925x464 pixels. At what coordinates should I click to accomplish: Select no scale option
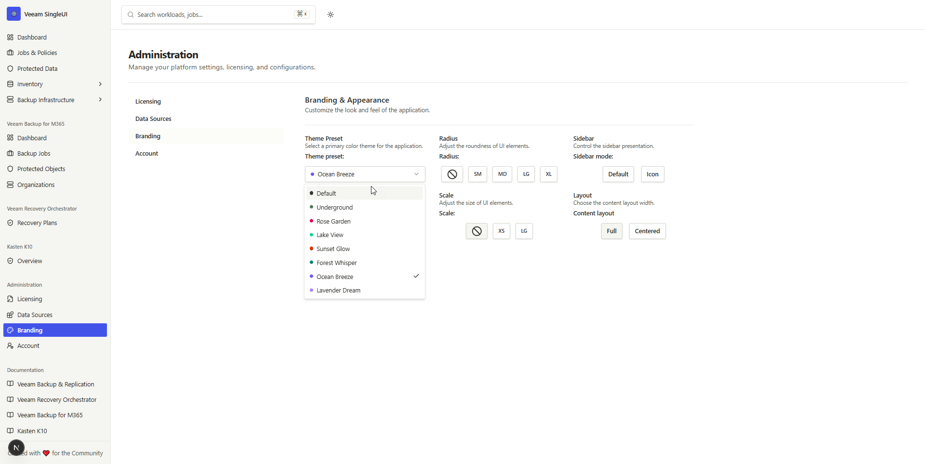476,231
